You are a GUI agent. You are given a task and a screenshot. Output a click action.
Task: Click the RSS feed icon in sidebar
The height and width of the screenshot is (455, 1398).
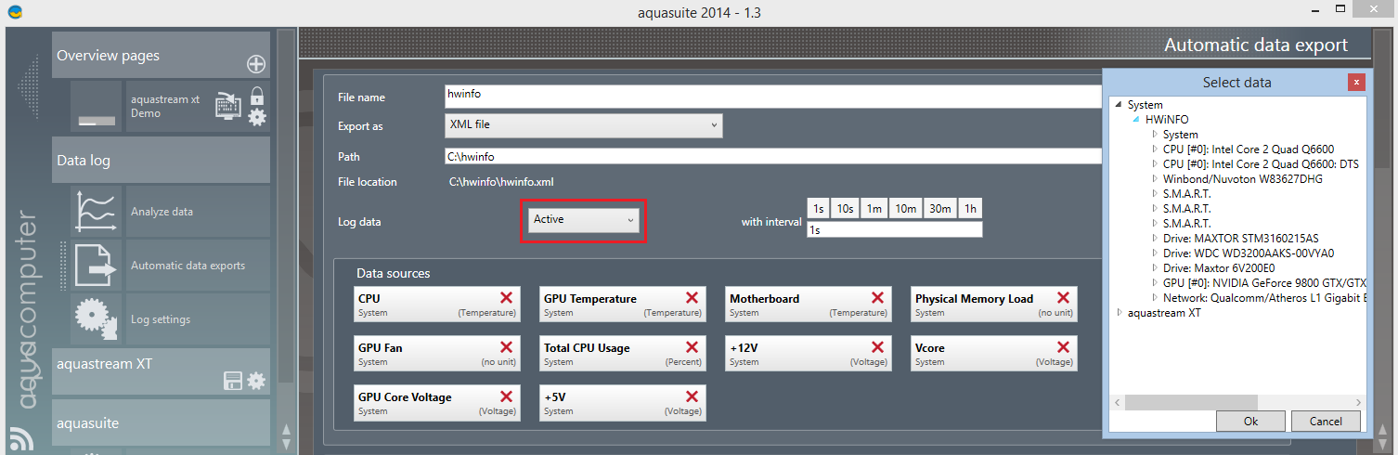tap(19, 437)
